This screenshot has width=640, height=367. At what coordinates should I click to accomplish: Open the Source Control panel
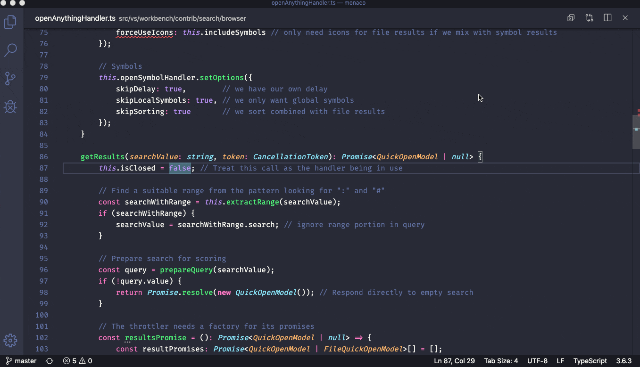coord(10,79)
